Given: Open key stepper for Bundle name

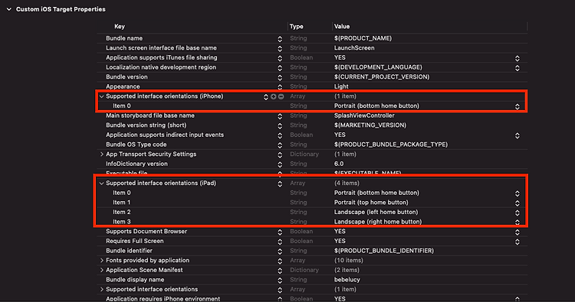Looking at the screenshot, I should click(280, 39).
